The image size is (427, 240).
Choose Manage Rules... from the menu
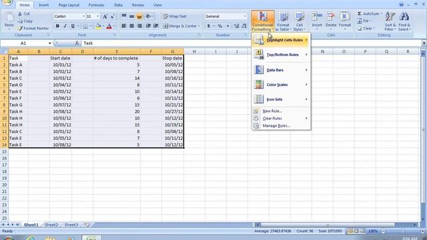click(x=281, y=126)
